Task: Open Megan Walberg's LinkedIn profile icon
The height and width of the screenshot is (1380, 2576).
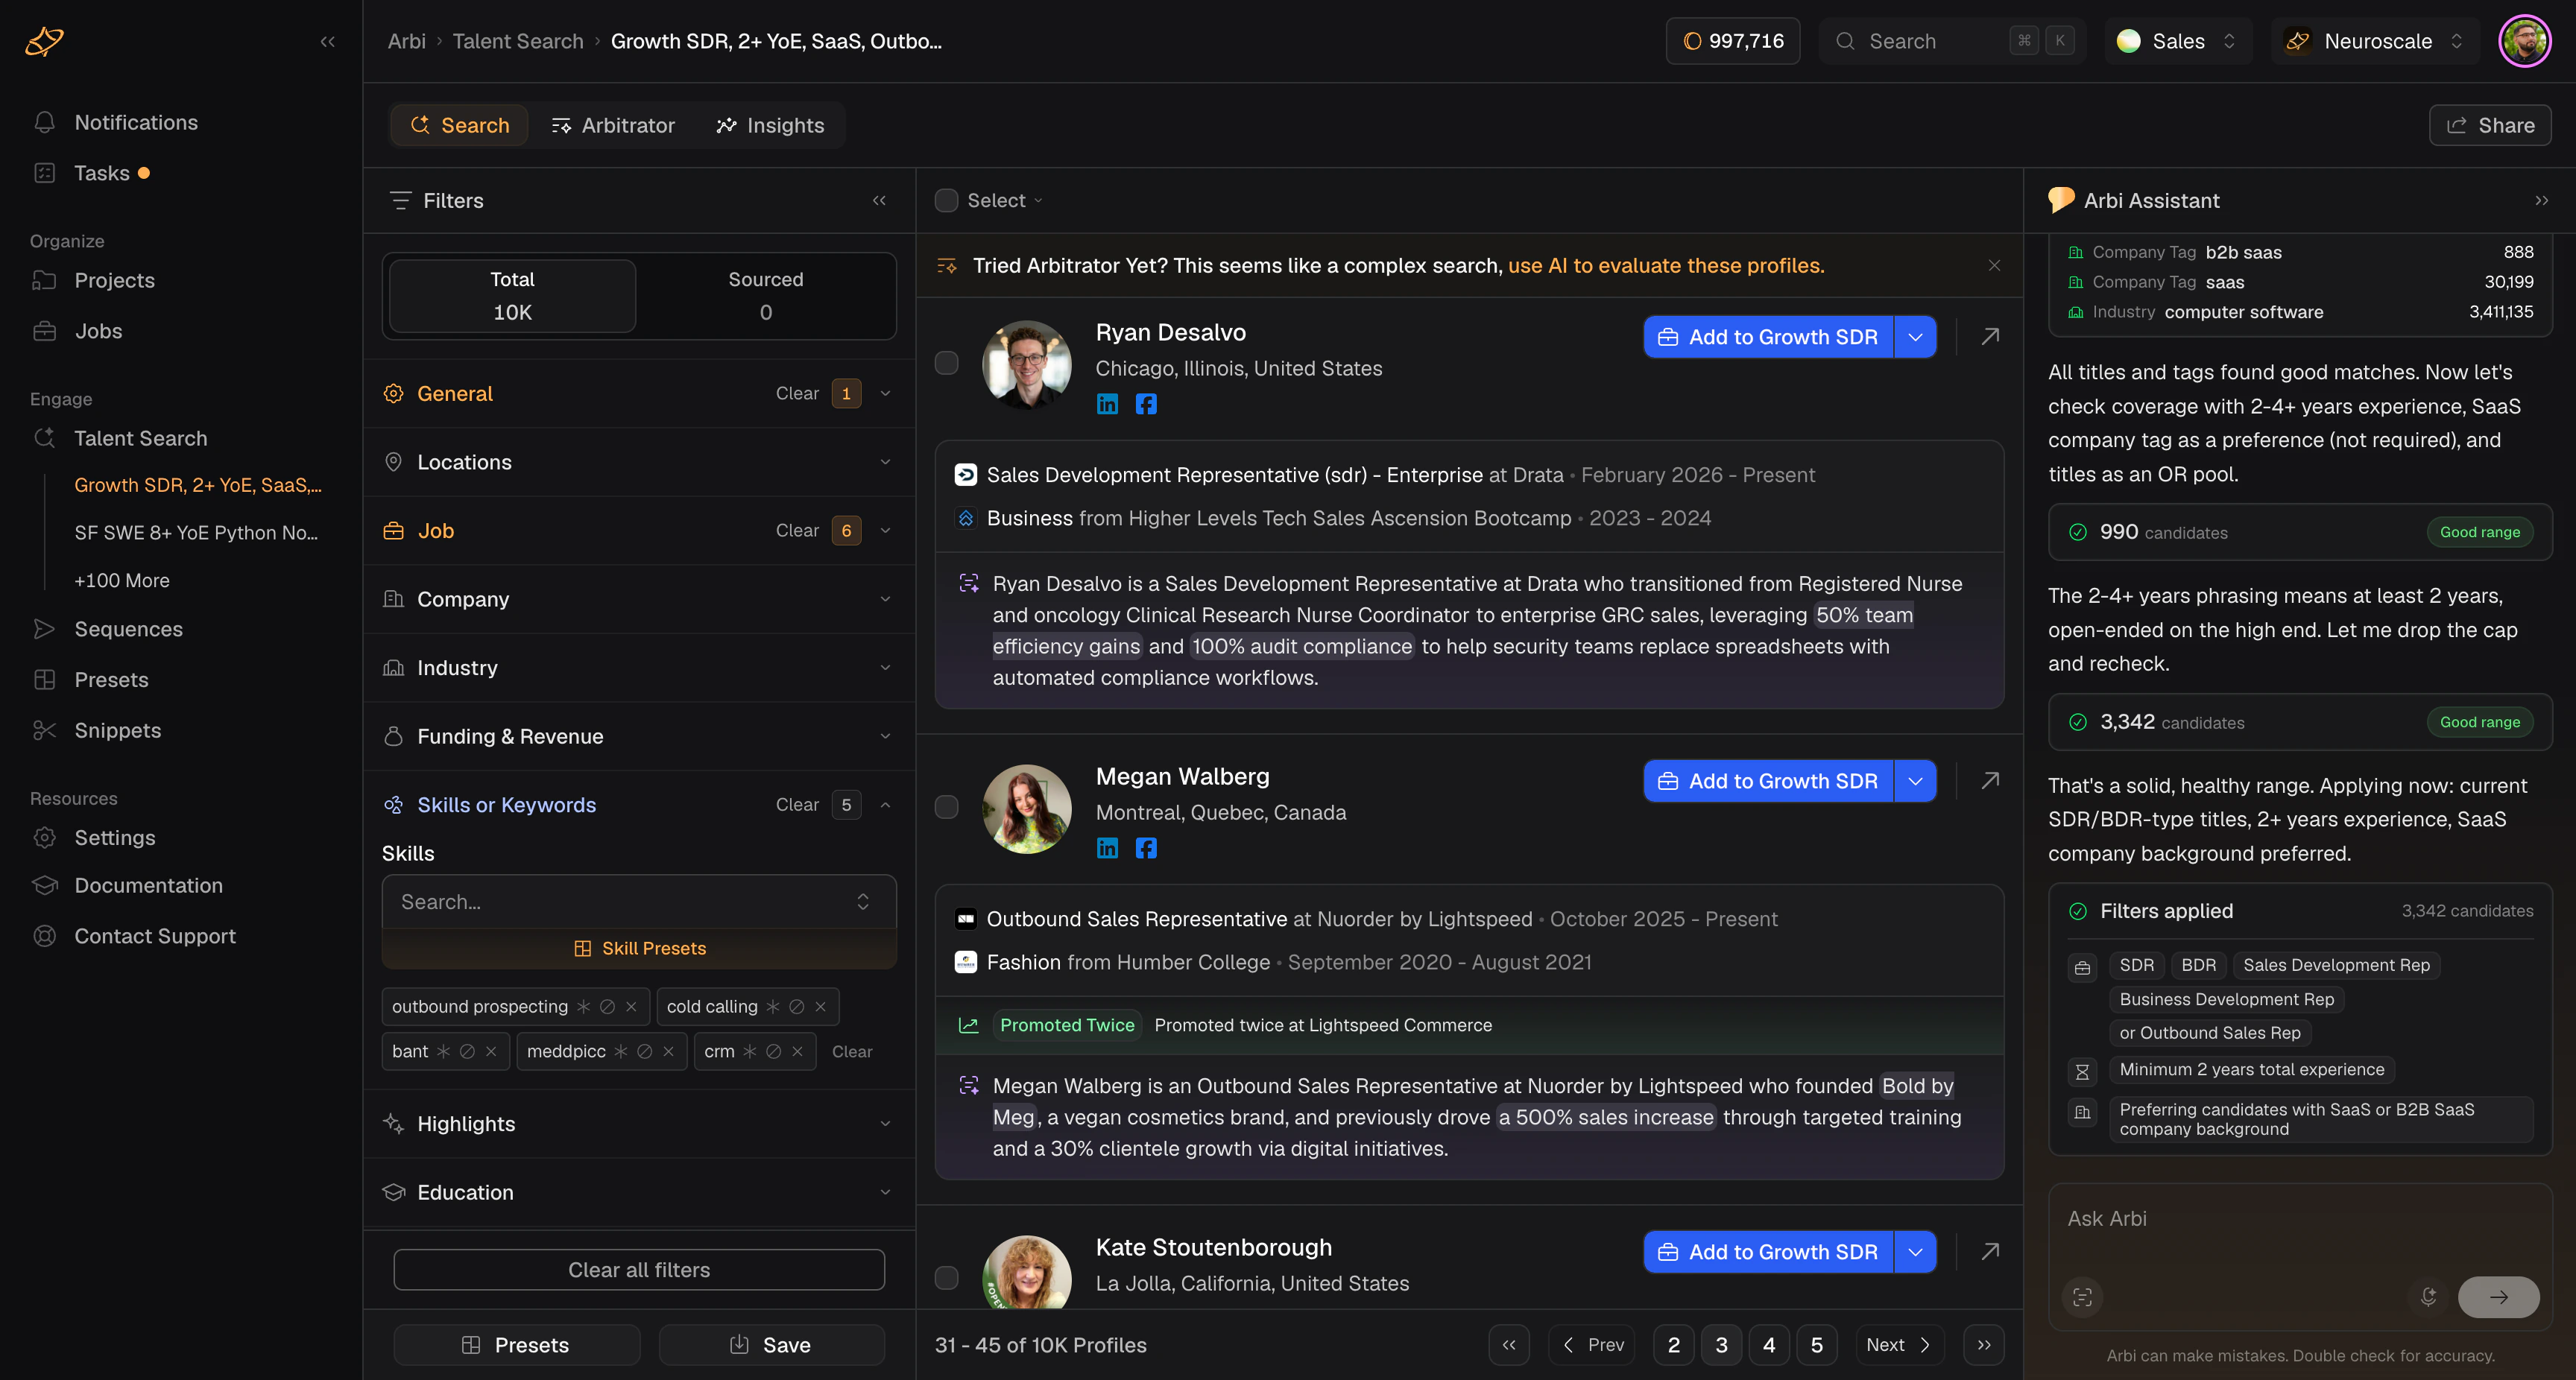Action: coord(1107,848)
